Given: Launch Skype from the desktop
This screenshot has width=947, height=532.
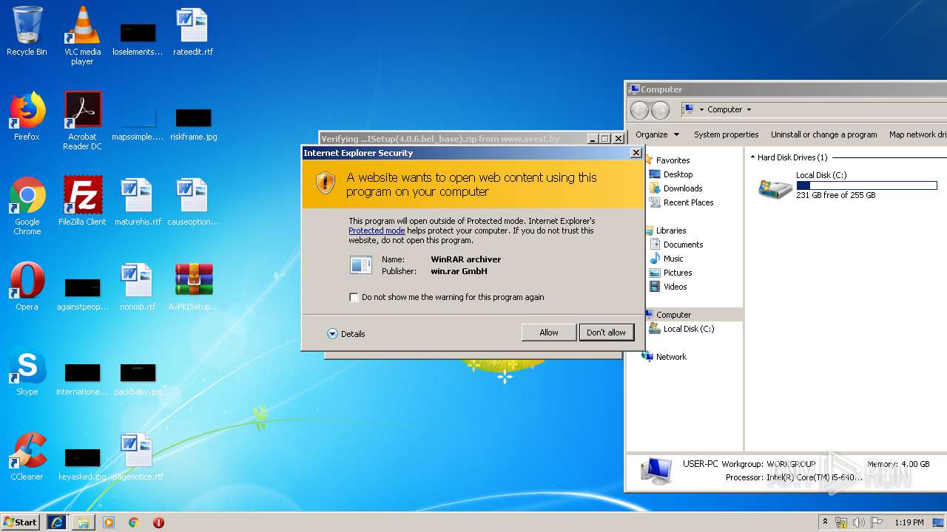Looking at the screenshot, I should click(27, 371).
